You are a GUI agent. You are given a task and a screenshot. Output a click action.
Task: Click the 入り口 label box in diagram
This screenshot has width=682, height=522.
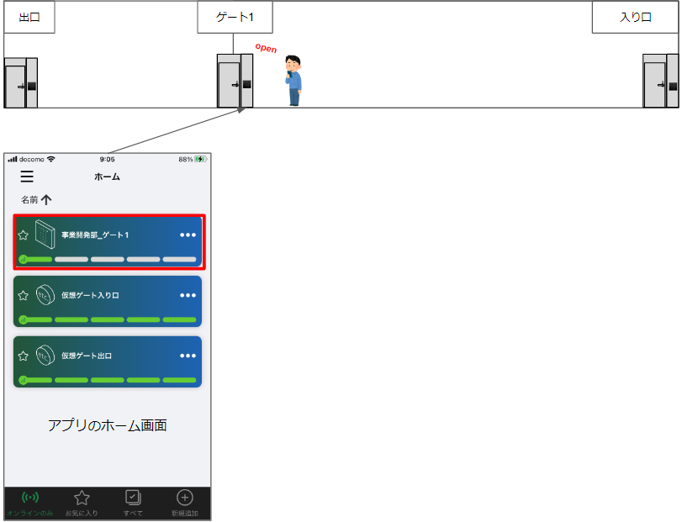[x=635, y=17]
